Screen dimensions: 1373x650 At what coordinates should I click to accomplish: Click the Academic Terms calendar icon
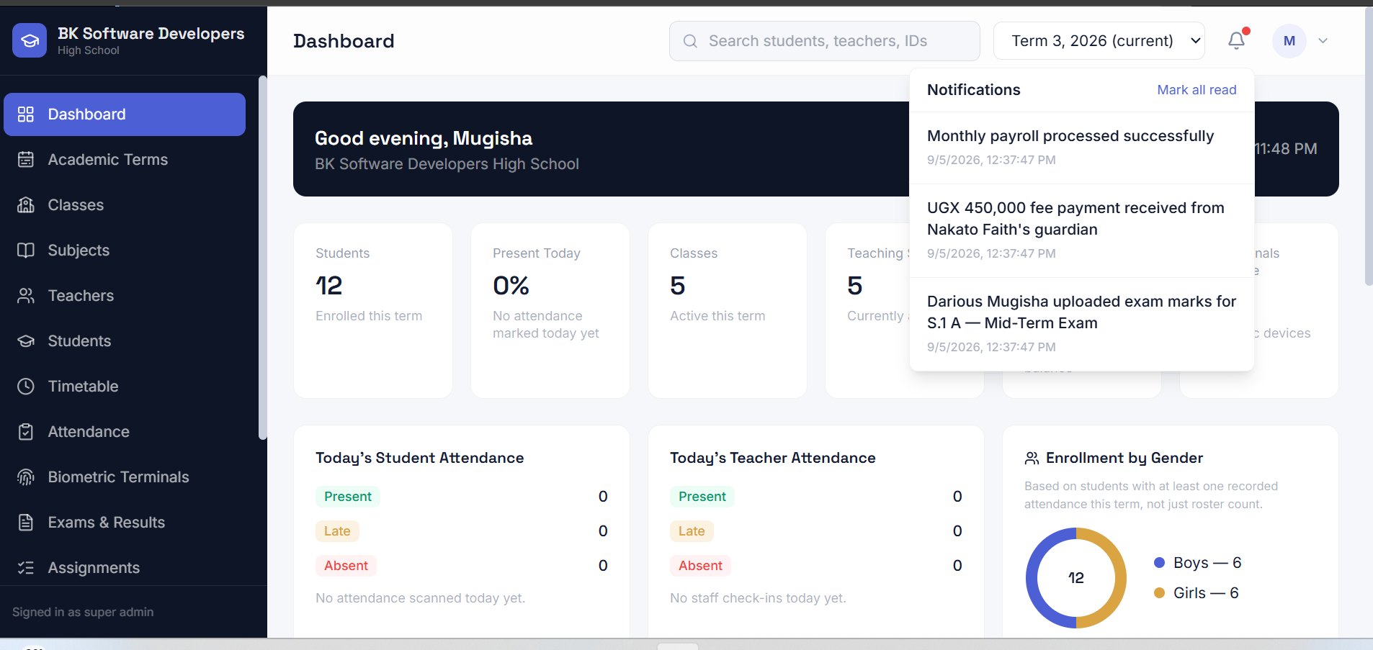[26, 160]
